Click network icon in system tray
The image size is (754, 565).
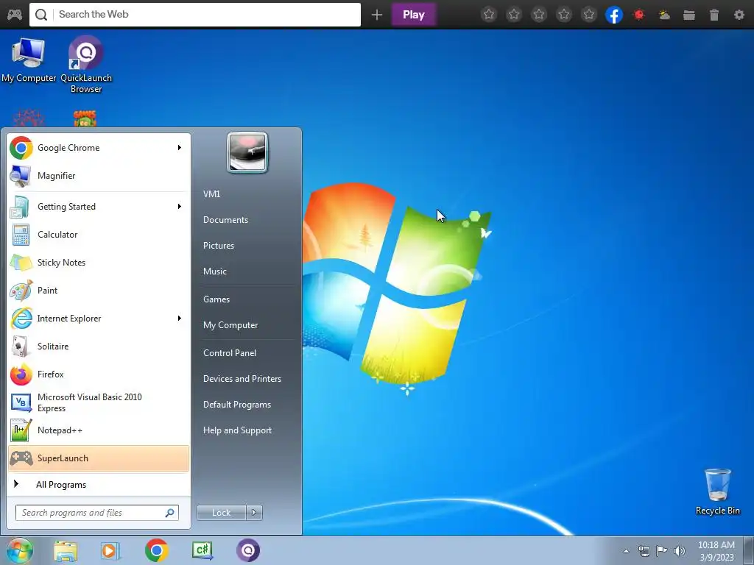click(x=644, y=551)
